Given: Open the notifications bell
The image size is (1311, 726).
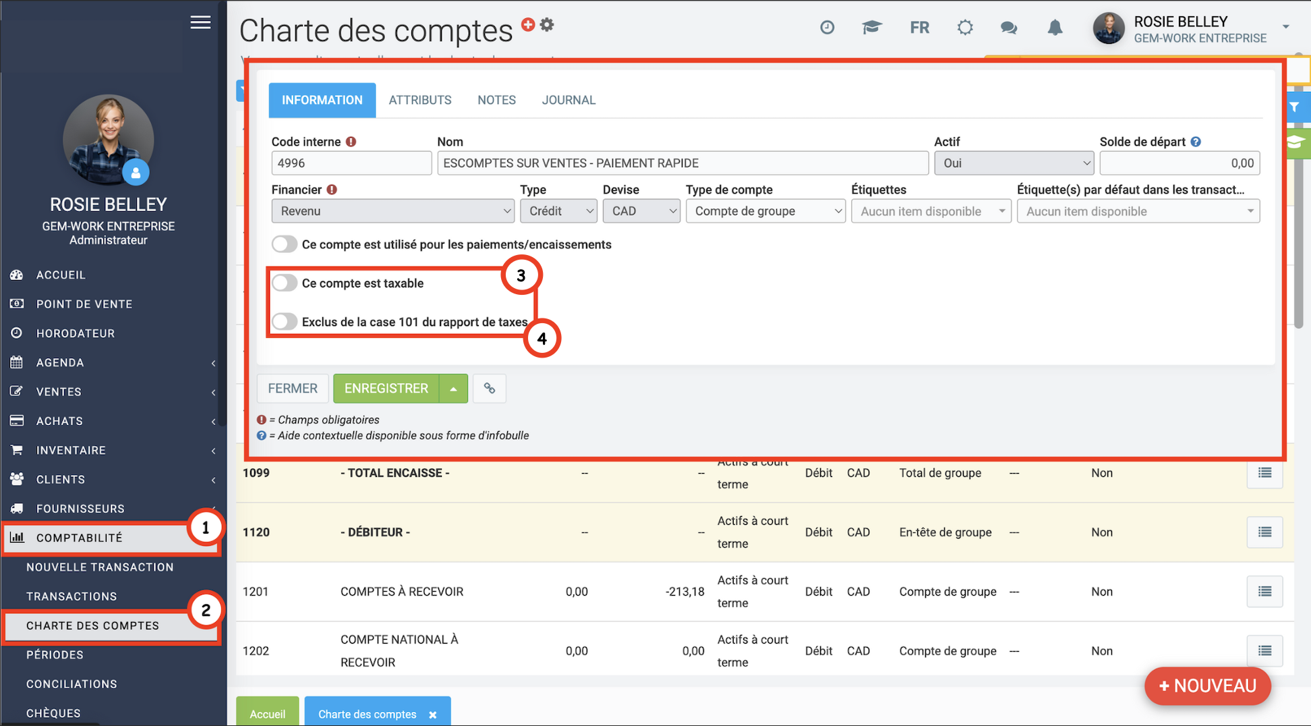Looking at the screenshot, I should 1055,28.
